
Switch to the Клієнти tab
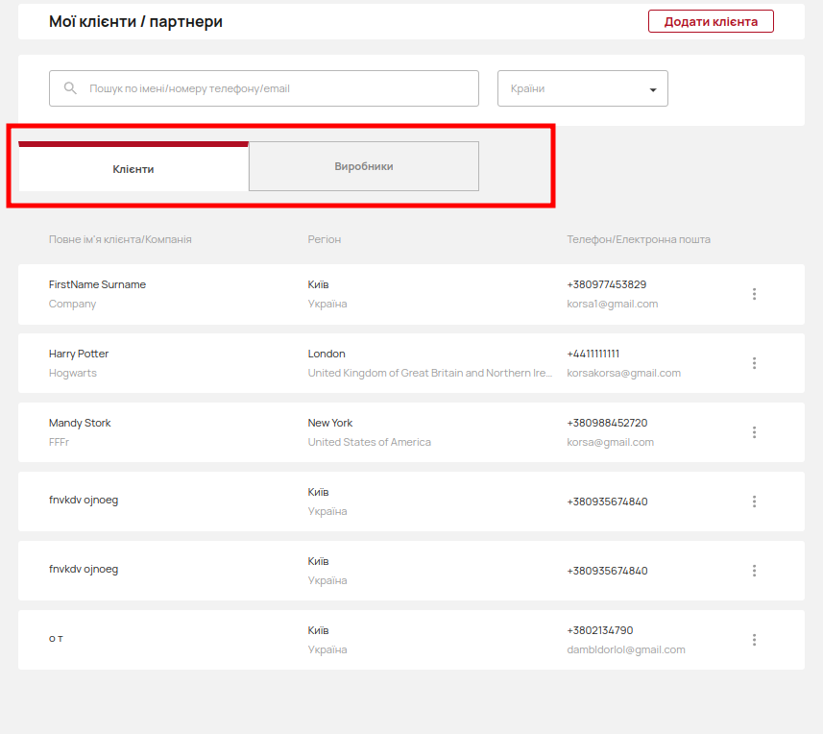click(x=133, y=166)
